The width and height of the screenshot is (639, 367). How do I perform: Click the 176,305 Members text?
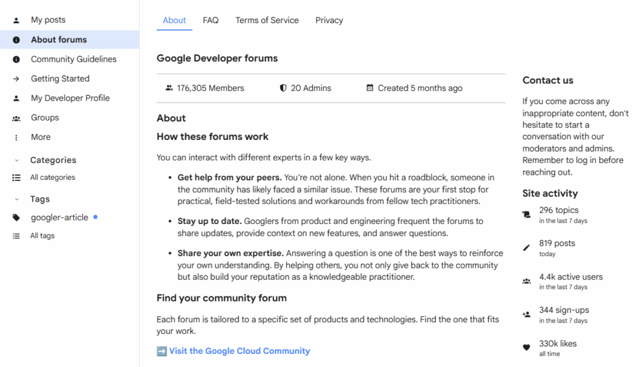[210, 88]
